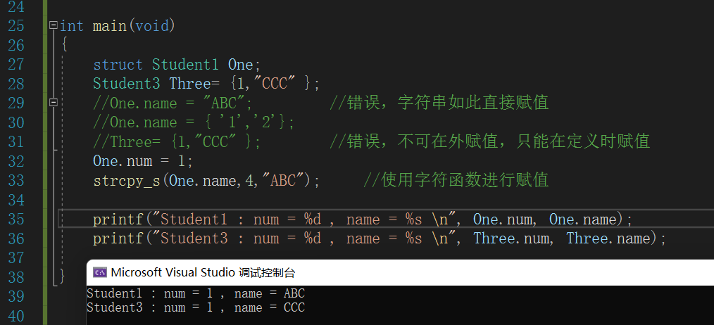
Task: Click the statement 'One.num = 1;'
Action: [x=143, y=161]
